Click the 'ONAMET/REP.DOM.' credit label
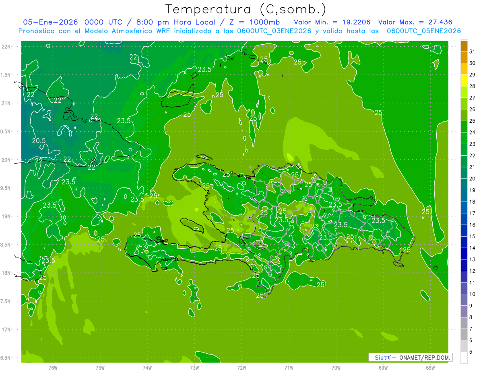 (x=424, y=357)
